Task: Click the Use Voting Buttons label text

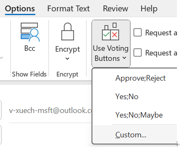Action: click(111, 53)
